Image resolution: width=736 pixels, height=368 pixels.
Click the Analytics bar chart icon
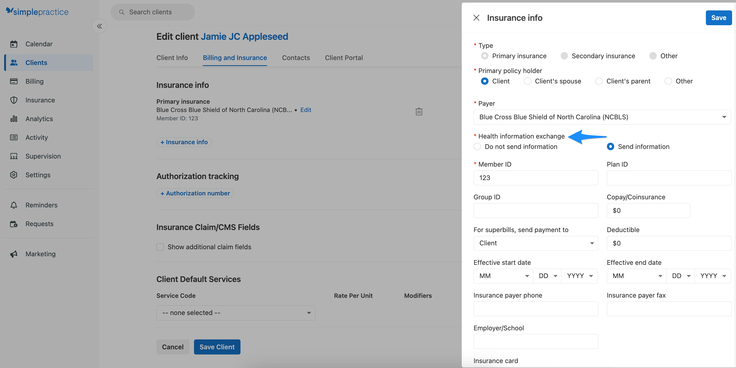(14, 119)
